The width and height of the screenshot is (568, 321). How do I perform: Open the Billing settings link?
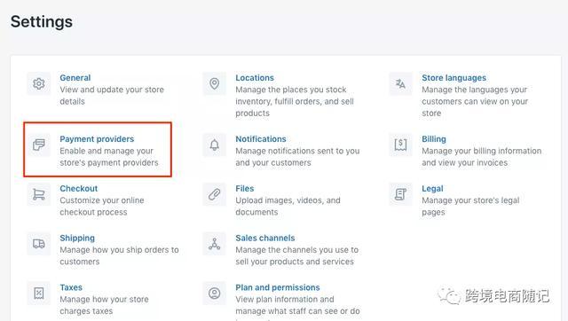tap(434, 139)
